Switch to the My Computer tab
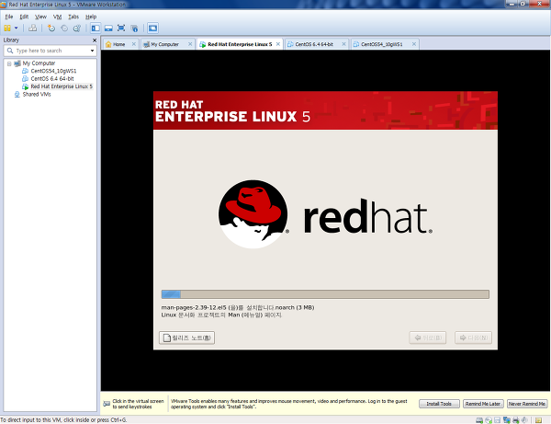 tap(164, 44)
